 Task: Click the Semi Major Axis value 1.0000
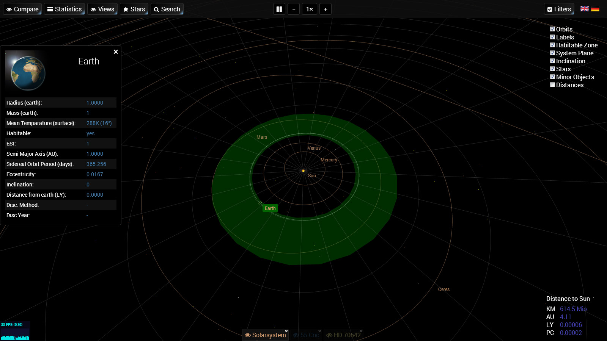(95, 154)
